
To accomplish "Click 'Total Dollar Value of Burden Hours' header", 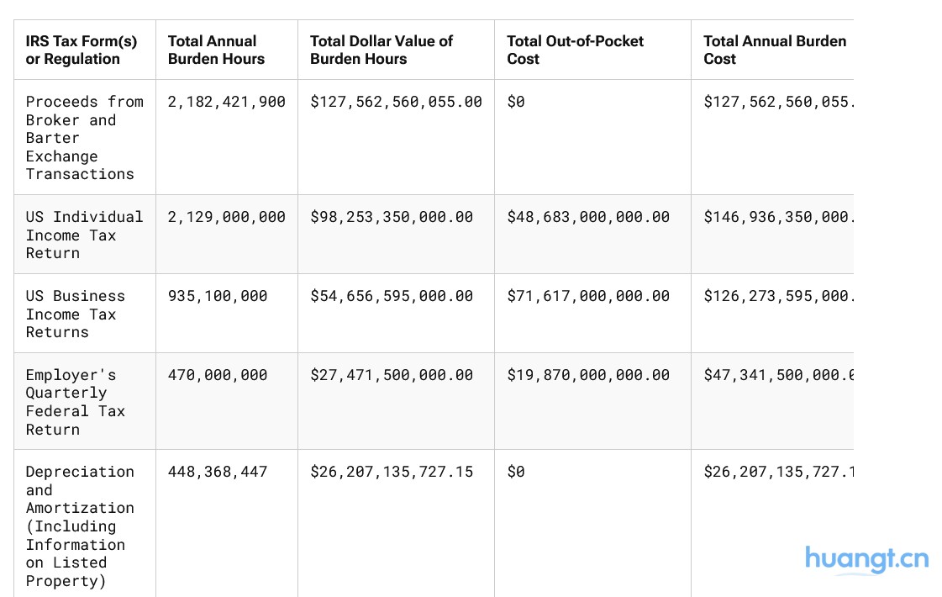I will (x=381, y=50).
